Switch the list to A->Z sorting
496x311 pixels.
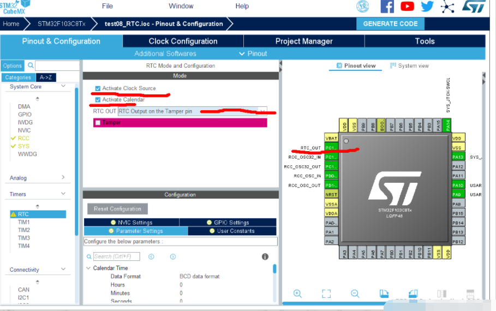[x=46, y=77]
